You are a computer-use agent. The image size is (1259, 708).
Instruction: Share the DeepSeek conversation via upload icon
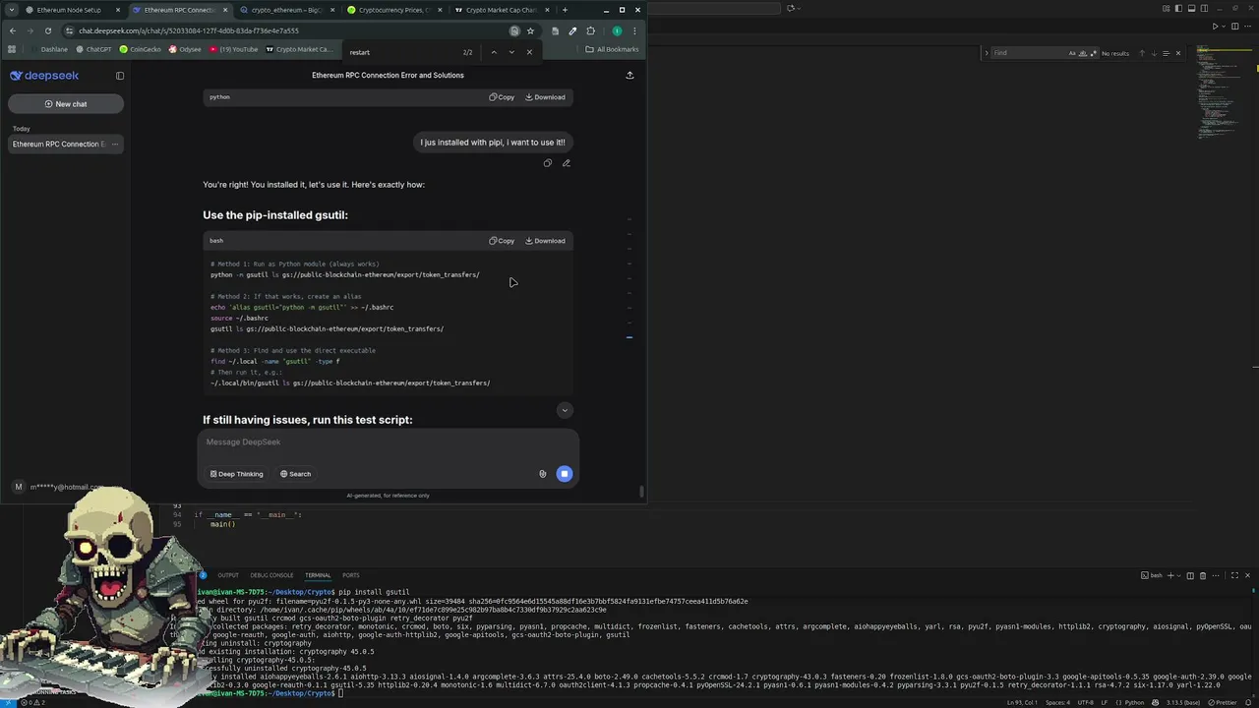(629, 75)
